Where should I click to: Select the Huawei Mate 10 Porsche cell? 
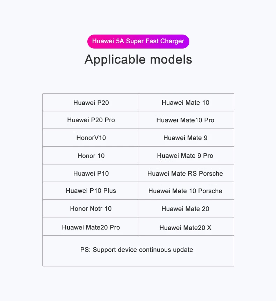click(x=186, y=191)
